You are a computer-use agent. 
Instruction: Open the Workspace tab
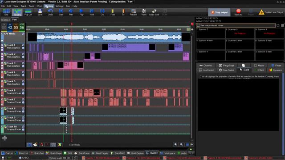coord(168,153)
